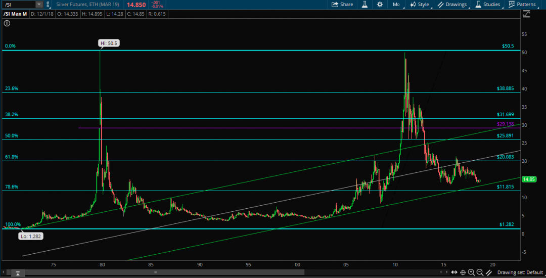This screenshot has height=278, width=546.
Task: Select the 23.6% Fibonacci level label
Action: (12, 88)
